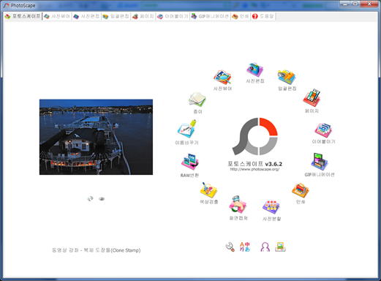381x281 pixels.
Task: Switch to the 인쇄 tab
Action: click(241, 16)
